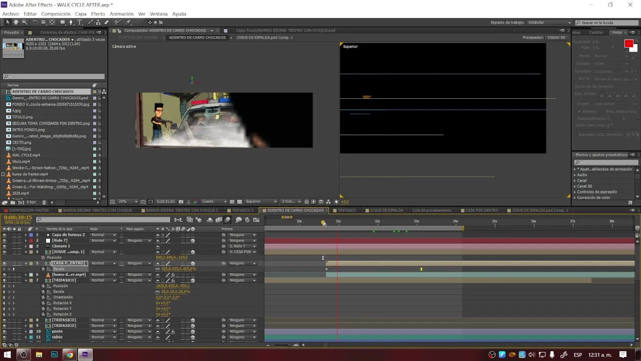Open the Photoshop taskbar icon

pyautogui.click(x=54, y=354)
